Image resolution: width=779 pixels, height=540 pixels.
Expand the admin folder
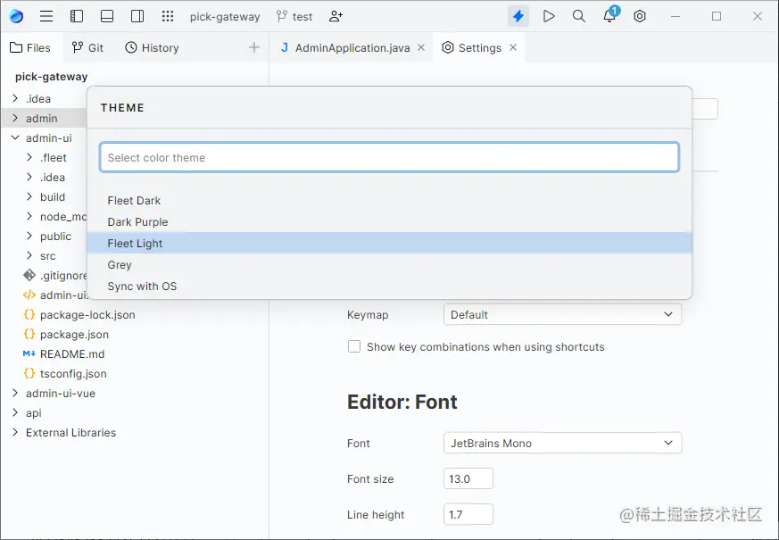pos(15,118)
